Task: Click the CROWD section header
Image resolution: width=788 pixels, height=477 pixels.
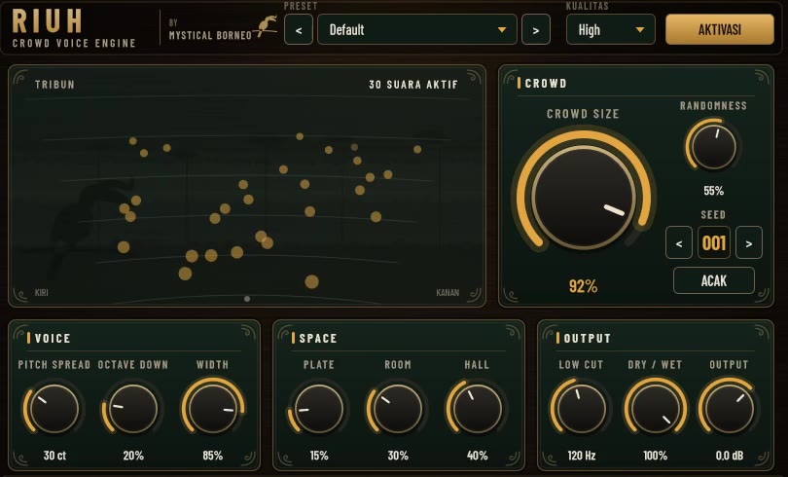Action: click(x=546, y=84)
